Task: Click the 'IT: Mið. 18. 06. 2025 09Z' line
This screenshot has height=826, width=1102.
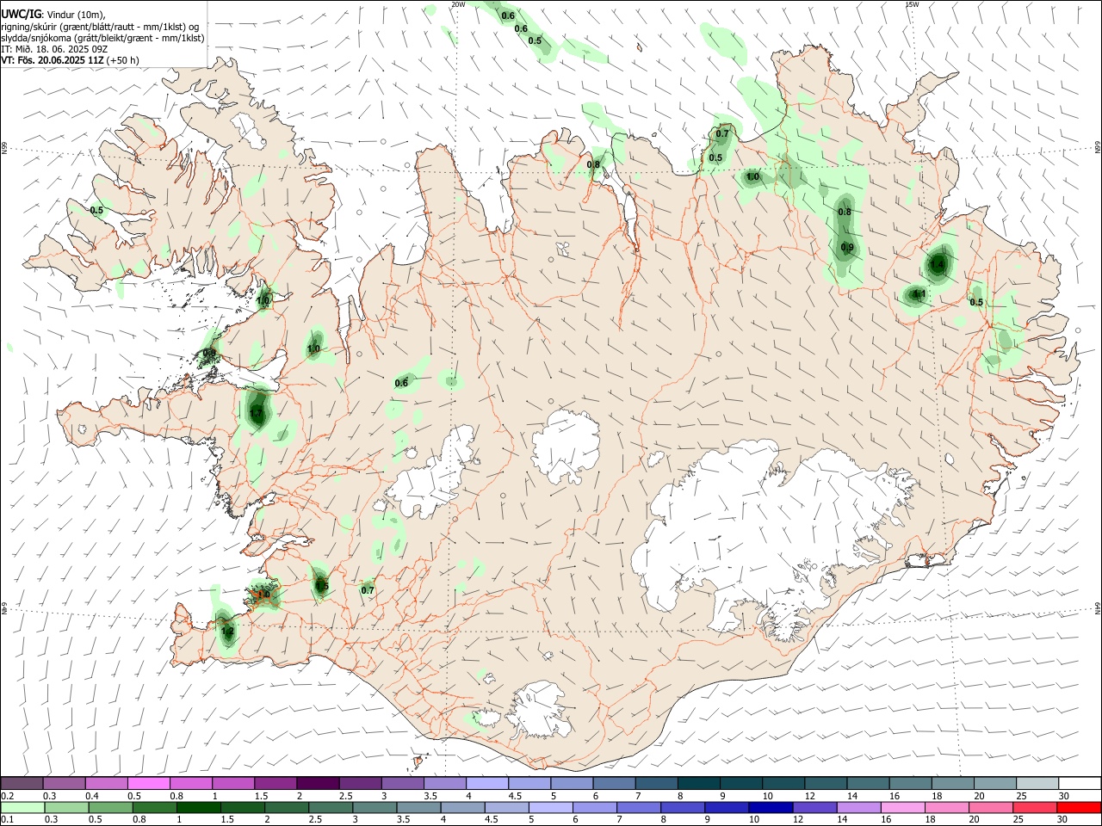Action: [x=53, y=49]
